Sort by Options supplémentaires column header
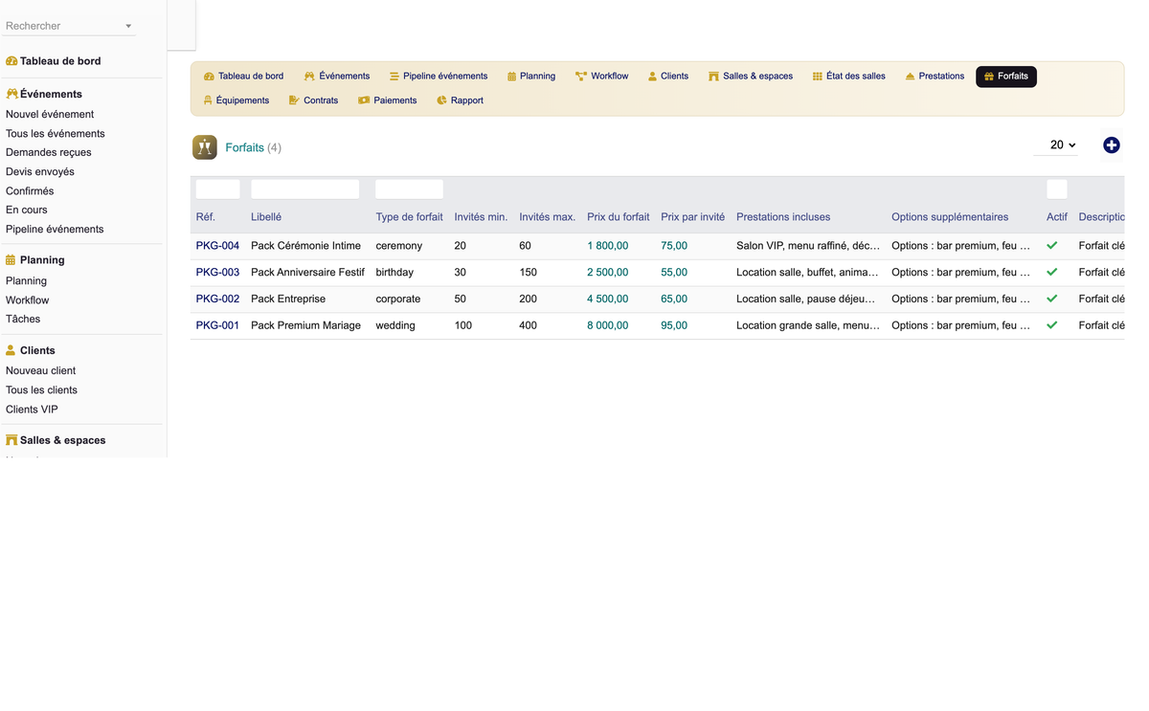Viewport: 1149px width, 711px height. tap(950, 217)
